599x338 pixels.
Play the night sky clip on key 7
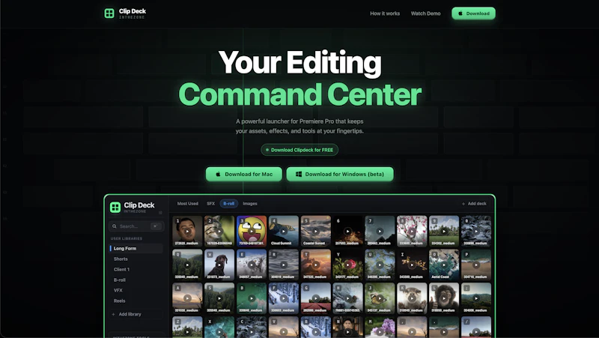point(380,231)
